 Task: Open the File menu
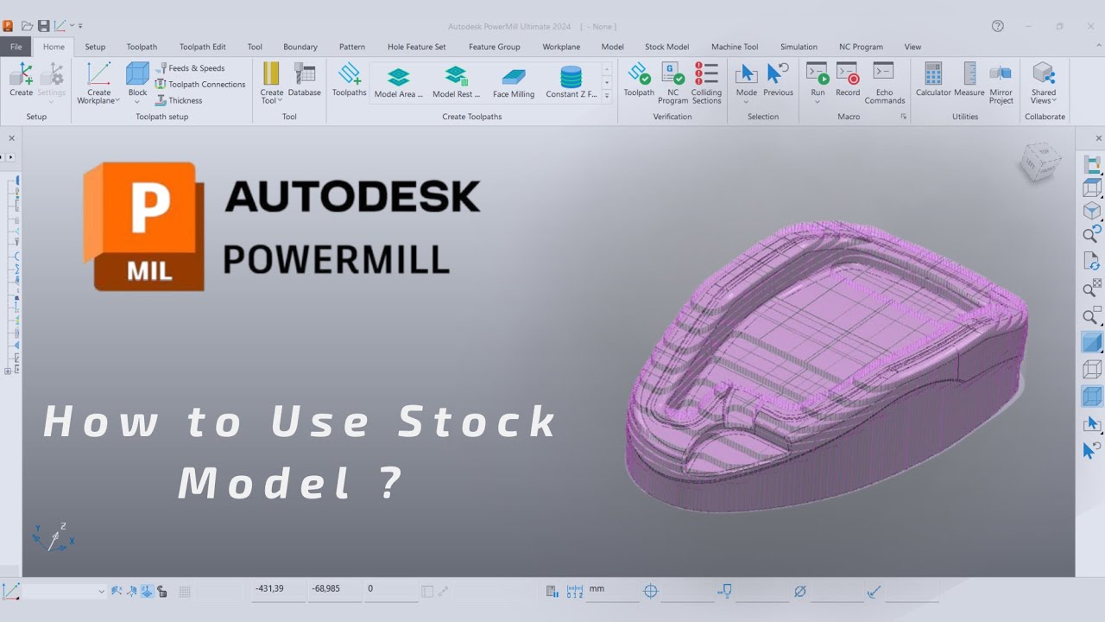tap(16, 47)
